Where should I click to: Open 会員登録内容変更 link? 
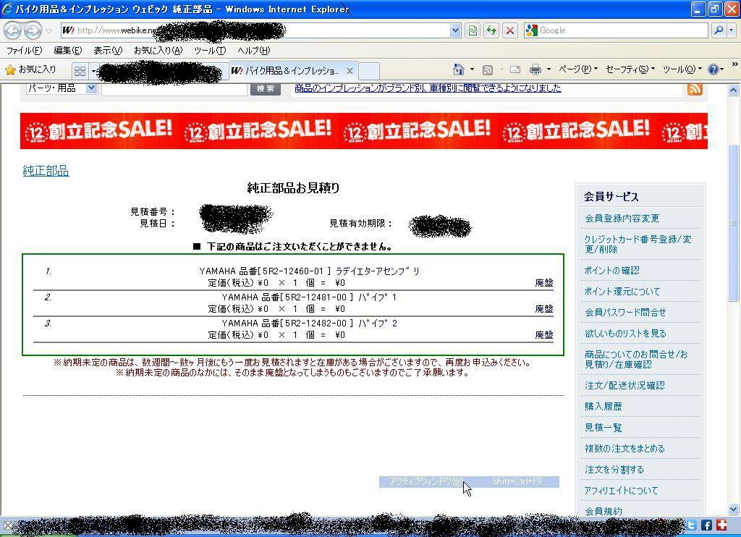pos(622,219)
